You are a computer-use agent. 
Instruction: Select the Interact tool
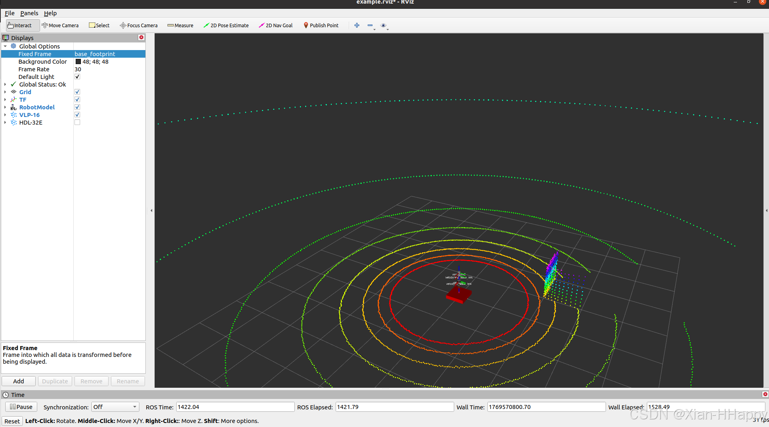click(23, 25)
